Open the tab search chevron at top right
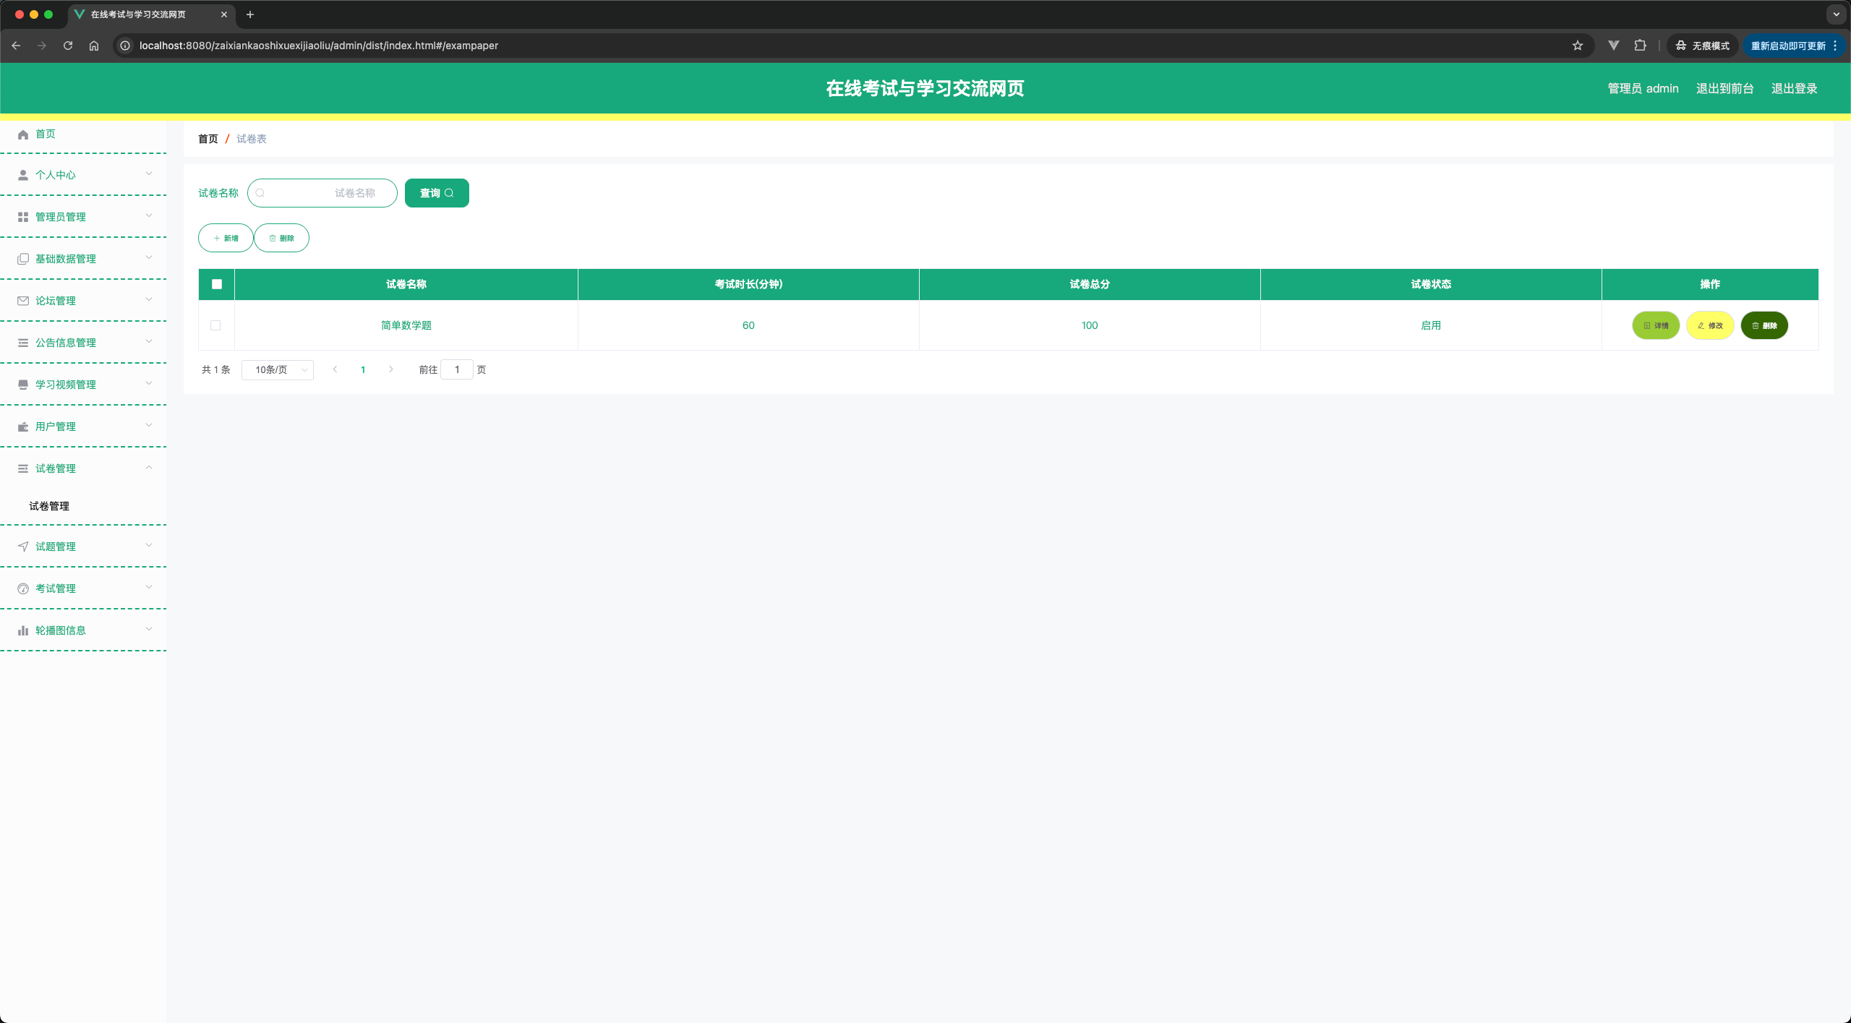The width and height of the screenshot is (1851, 1023). pos(1836,14)
